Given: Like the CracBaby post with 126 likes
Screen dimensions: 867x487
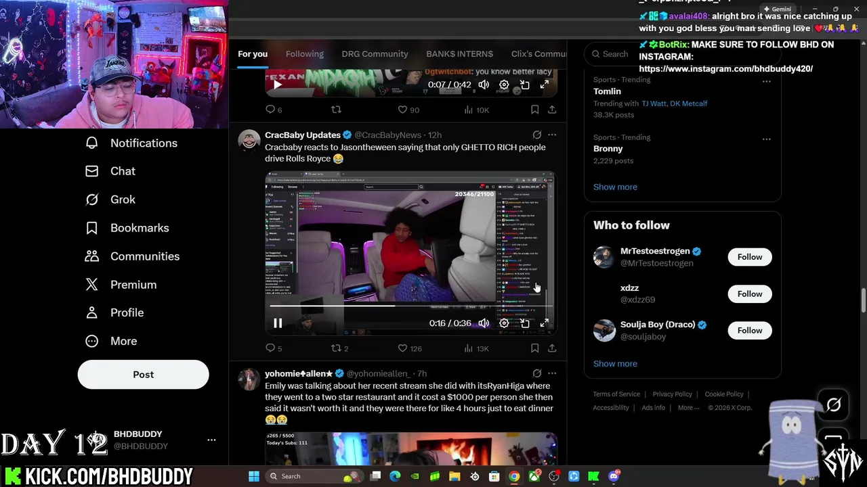Looking at the screenshot, I should [x=410, y=348].
